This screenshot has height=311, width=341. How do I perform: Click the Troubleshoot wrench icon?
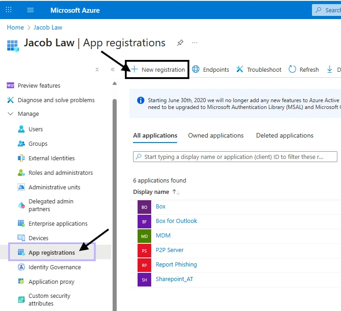tap(240, 69)
